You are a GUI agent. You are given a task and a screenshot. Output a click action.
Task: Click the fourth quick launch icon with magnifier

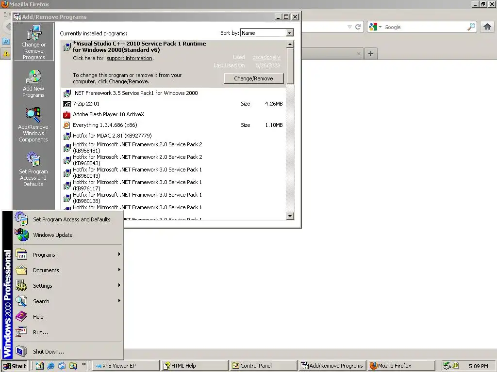click(x=73, y=366)
